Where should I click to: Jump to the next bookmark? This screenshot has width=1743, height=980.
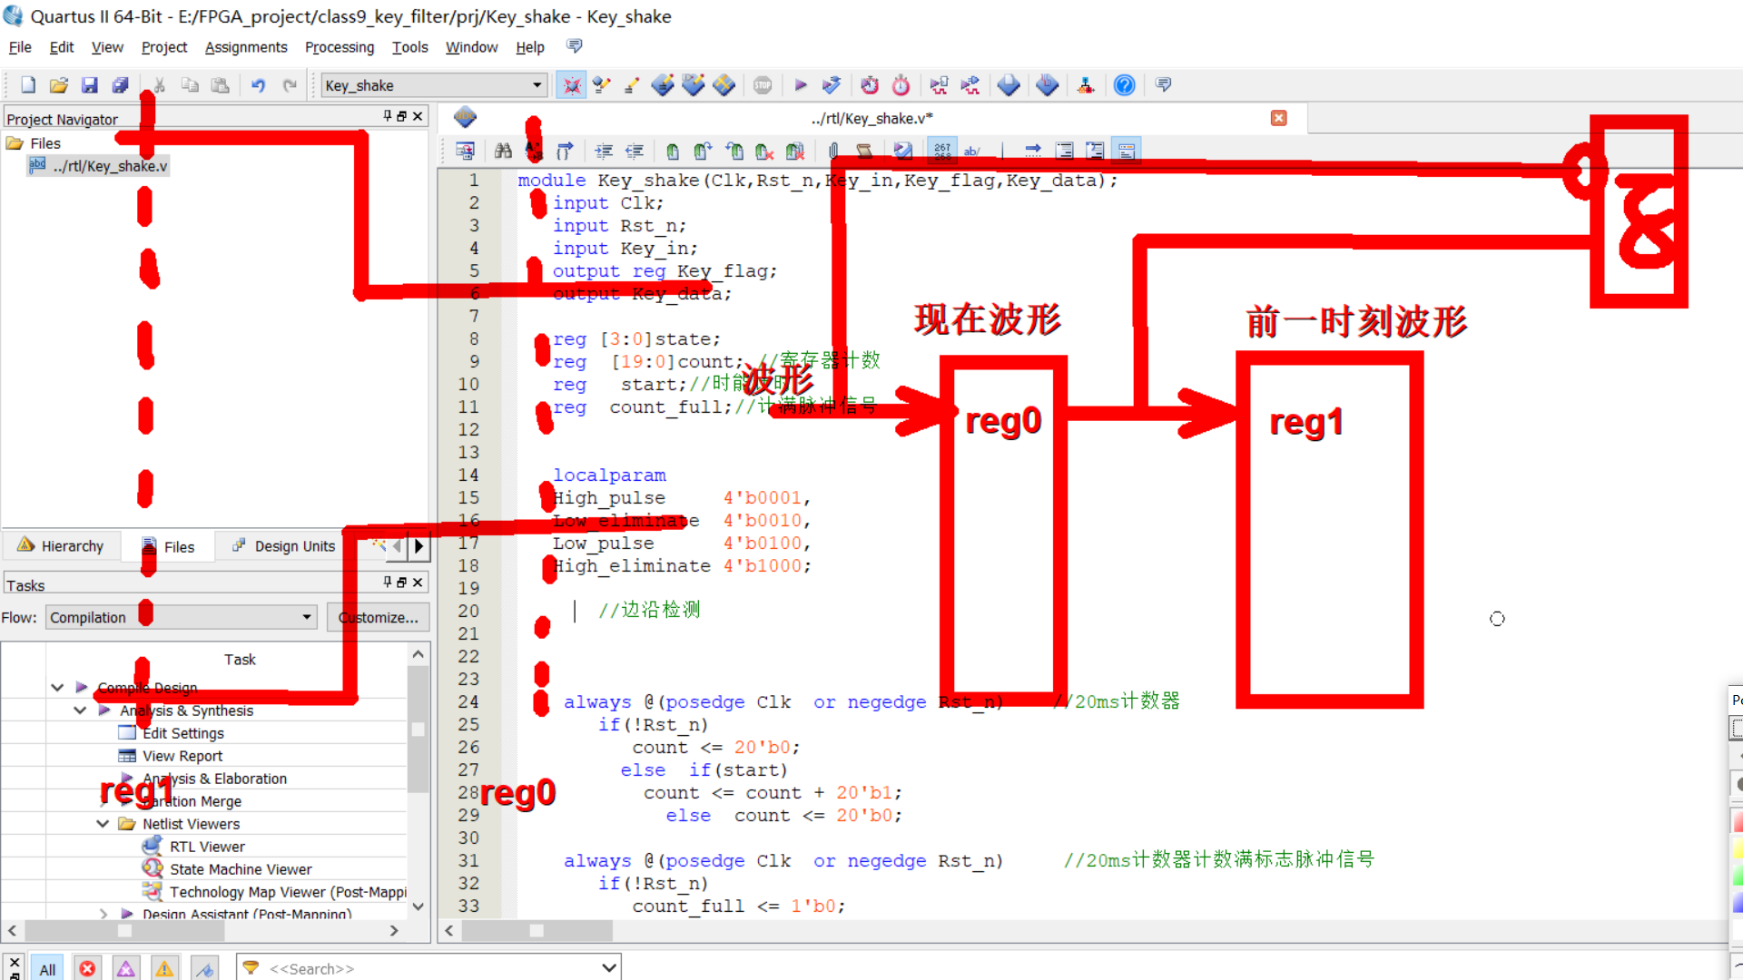point(703,151)
